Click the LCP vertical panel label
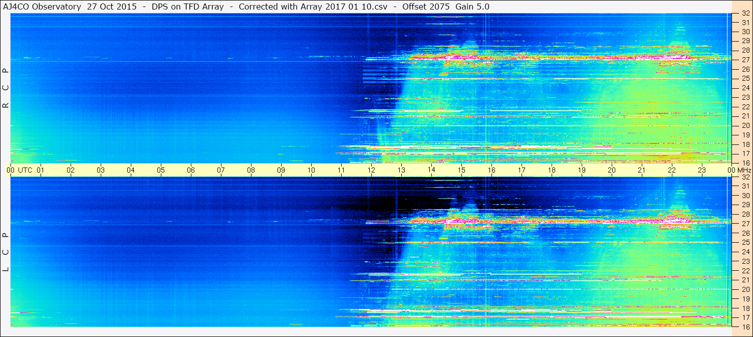The height and width of the screenshot is (337, 753). point(6,252)
